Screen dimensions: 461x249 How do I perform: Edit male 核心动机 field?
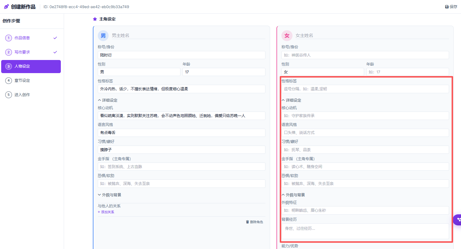coord(181,116)
